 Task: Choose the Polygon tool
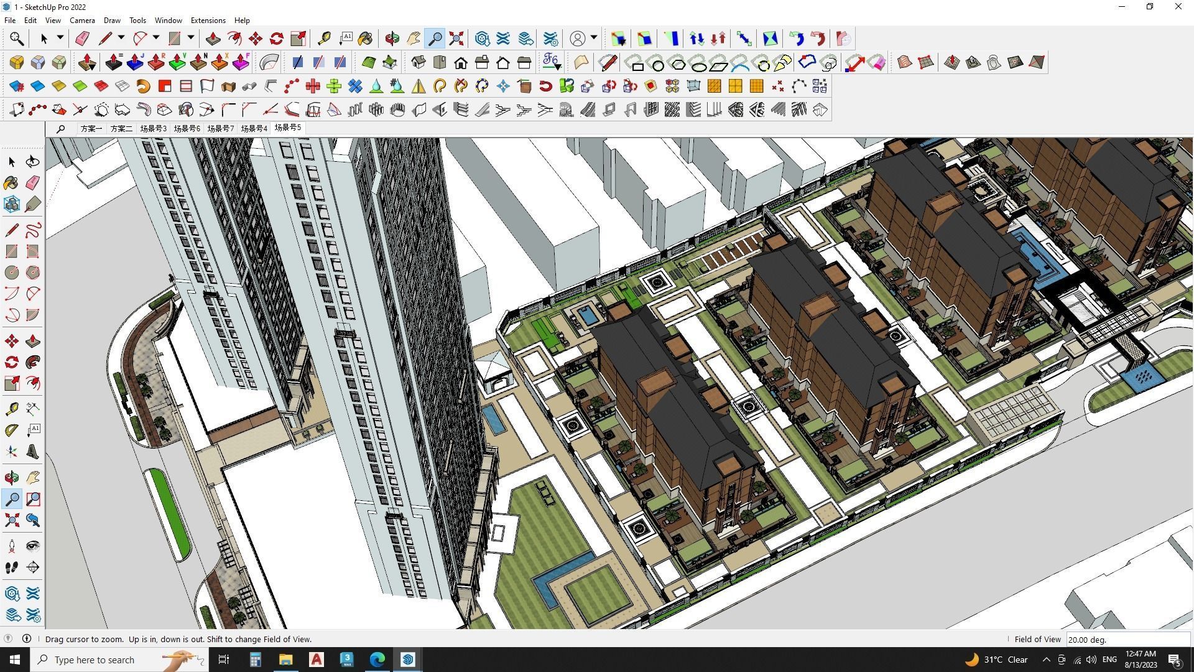tap(32, 273)
